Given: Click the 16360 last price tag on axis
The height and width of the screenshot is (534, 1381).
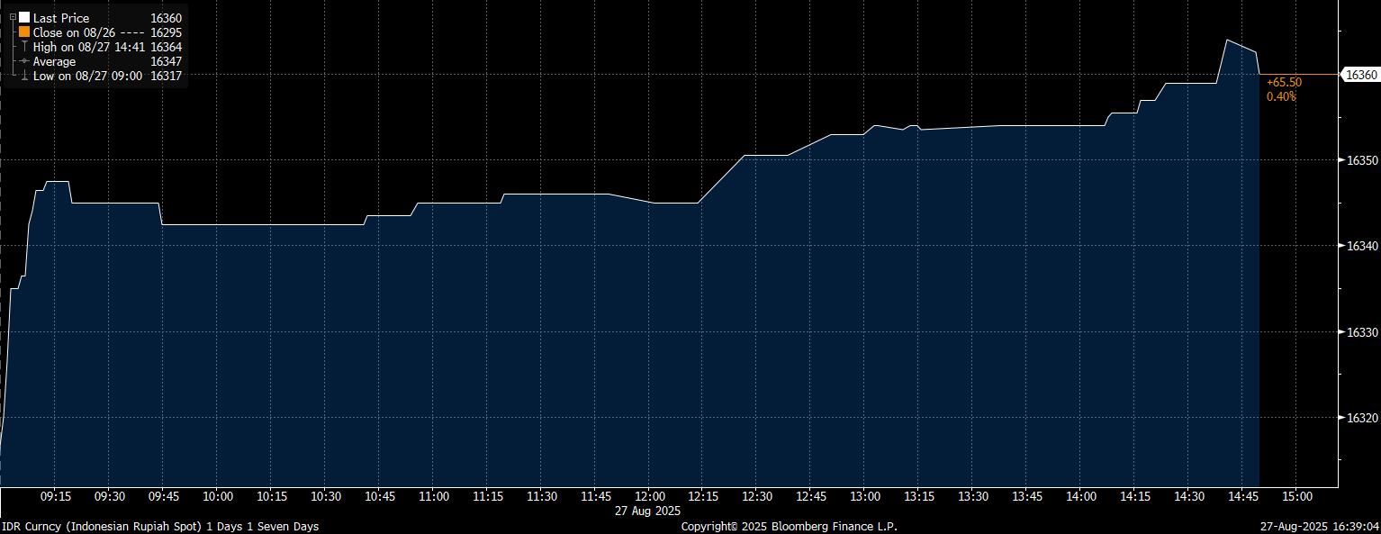Looking at the screenshot, I should pyautogui.click(x=1359, y=76).
